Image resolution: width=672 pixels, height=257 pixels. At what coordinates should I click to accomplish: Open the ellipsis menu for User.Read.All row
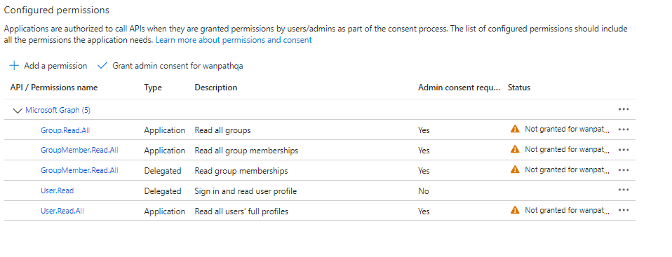pos(624,210)
